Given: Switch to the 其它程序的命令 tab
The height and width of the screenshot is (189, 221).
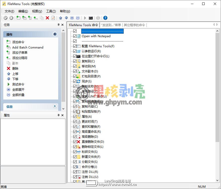Looking at the screenshot, I should (134, 25).
